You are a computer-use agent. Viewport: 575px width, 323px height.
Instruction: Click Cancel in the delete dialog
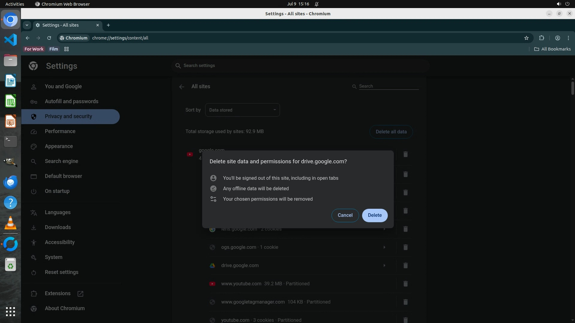click(345, 215)
